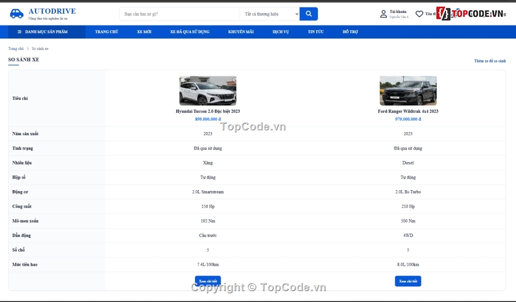Click the blue search magnifier button
516x302 pixels.
[309, 14]
